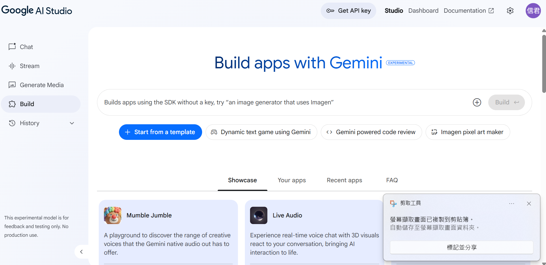
Task: Open the Studio top navigation item
Action: [394, 11]
